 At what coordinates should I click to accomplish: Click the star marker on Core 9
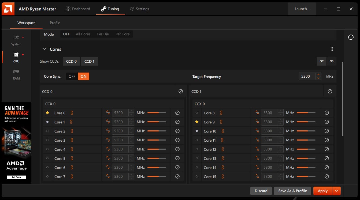point(197,122)
